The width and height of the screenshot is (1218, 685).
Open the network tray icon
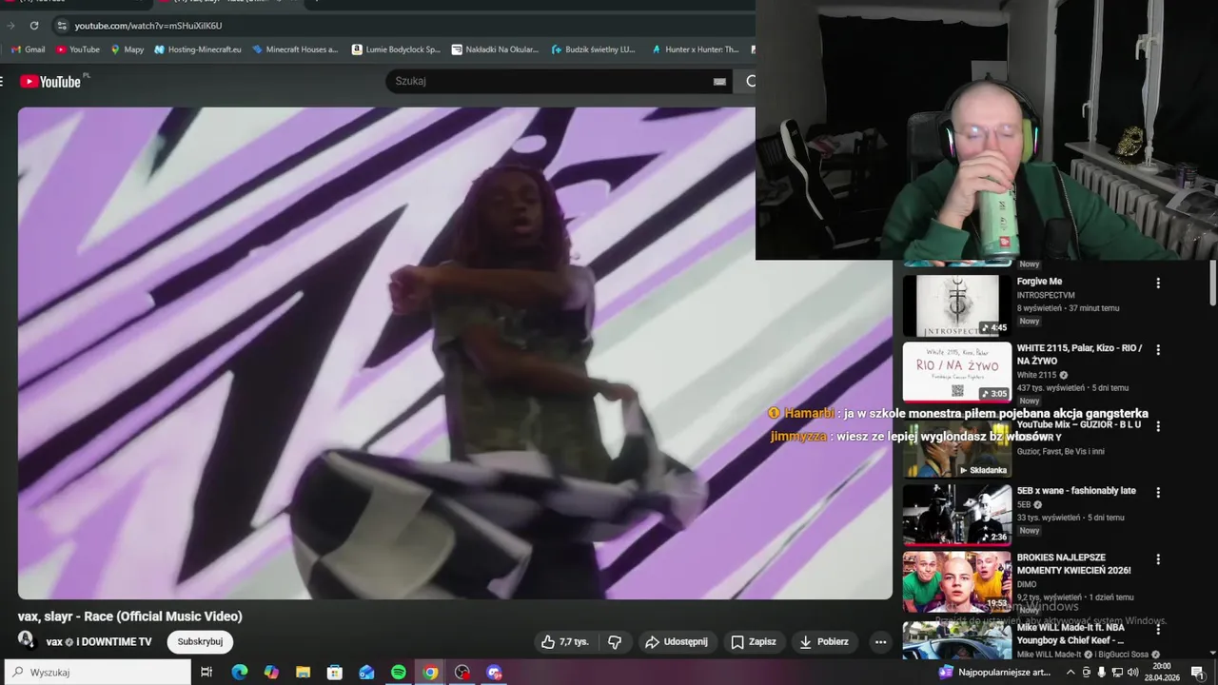(1117, 673)
